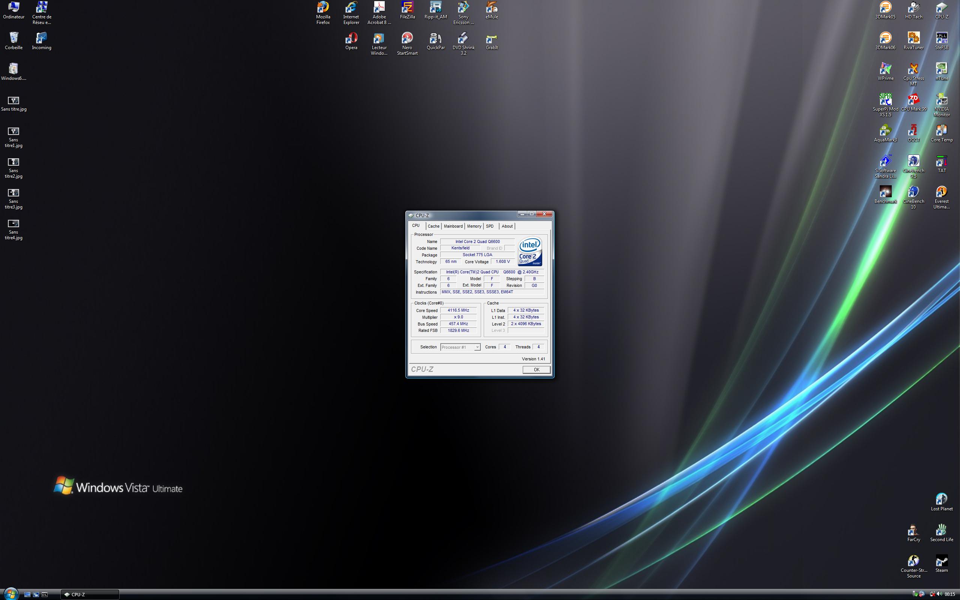Open the Processor #1 selection dropdown
The image size is (960, 600).
point(460,347)
